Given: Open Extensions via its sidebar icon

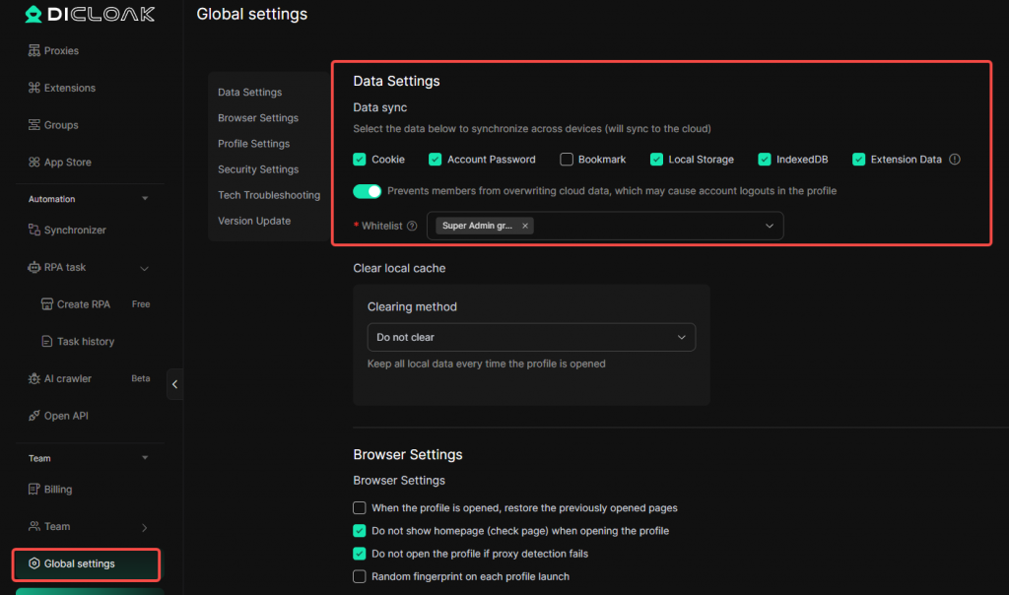Looking at the screenshot, I should point(34,88).
